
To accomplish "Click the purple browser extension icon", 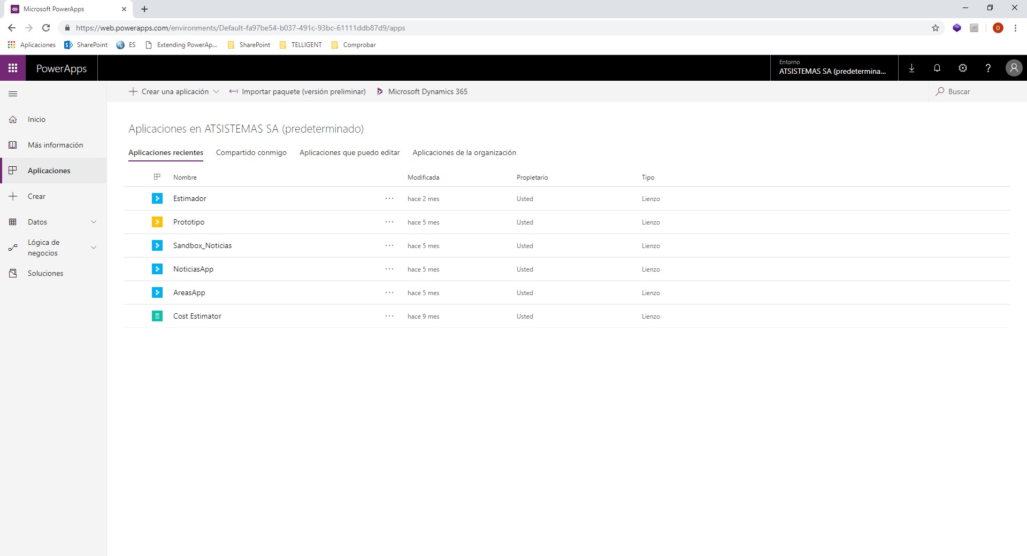I will [x=957, y=28].
